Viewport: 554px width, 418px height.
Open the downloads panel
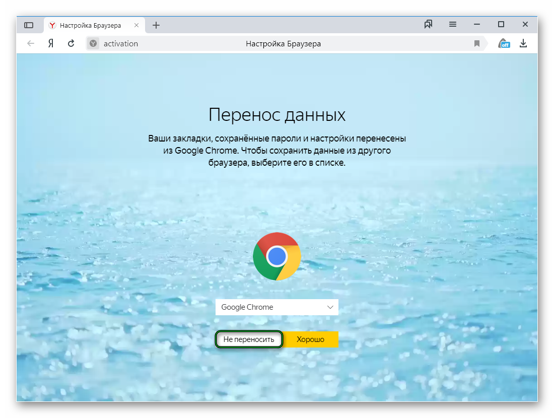[523, 43]
